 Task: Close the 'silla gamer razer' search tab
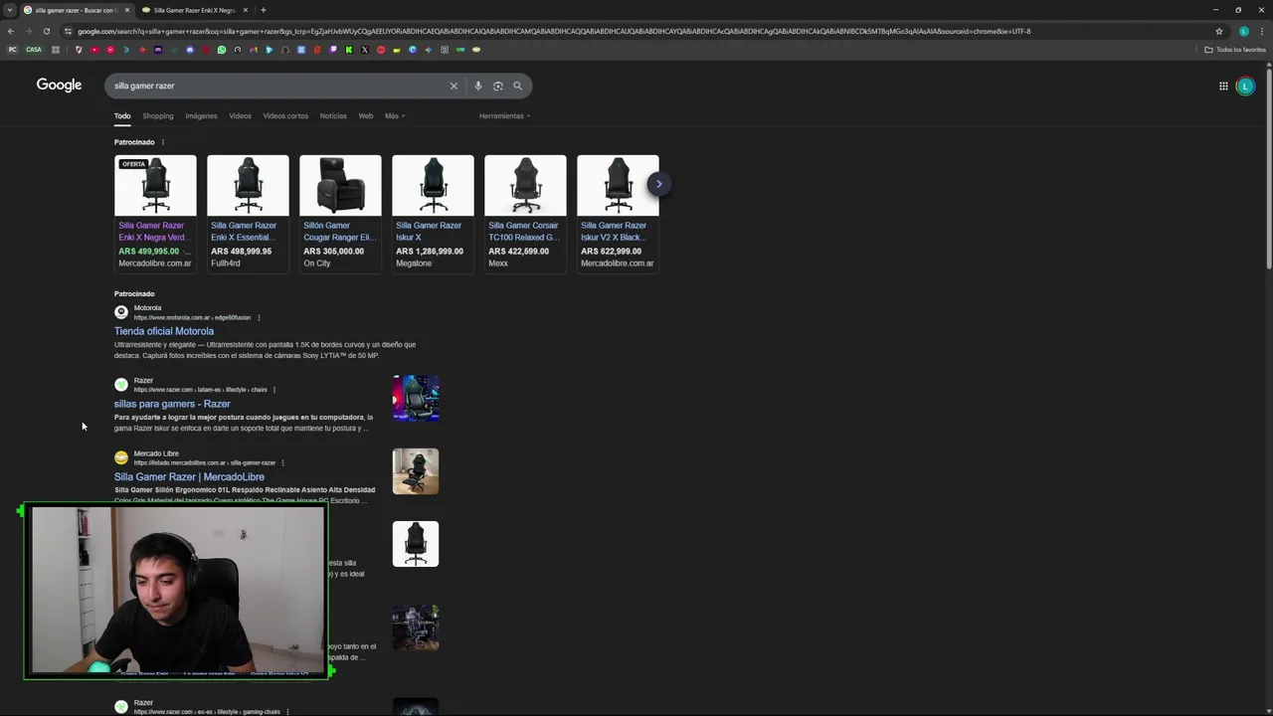click(x=127, y=10)
